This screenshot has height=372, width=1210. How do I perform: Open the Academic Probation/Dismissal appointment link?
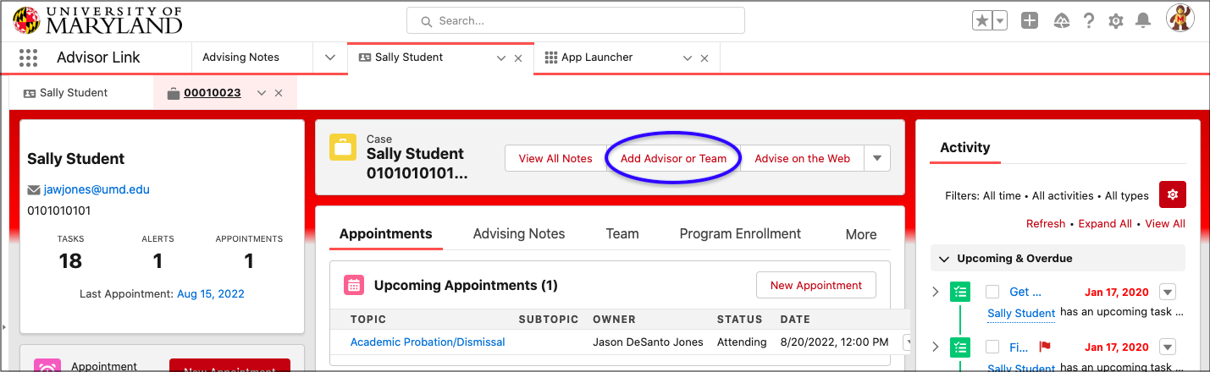tap(428, 342)
